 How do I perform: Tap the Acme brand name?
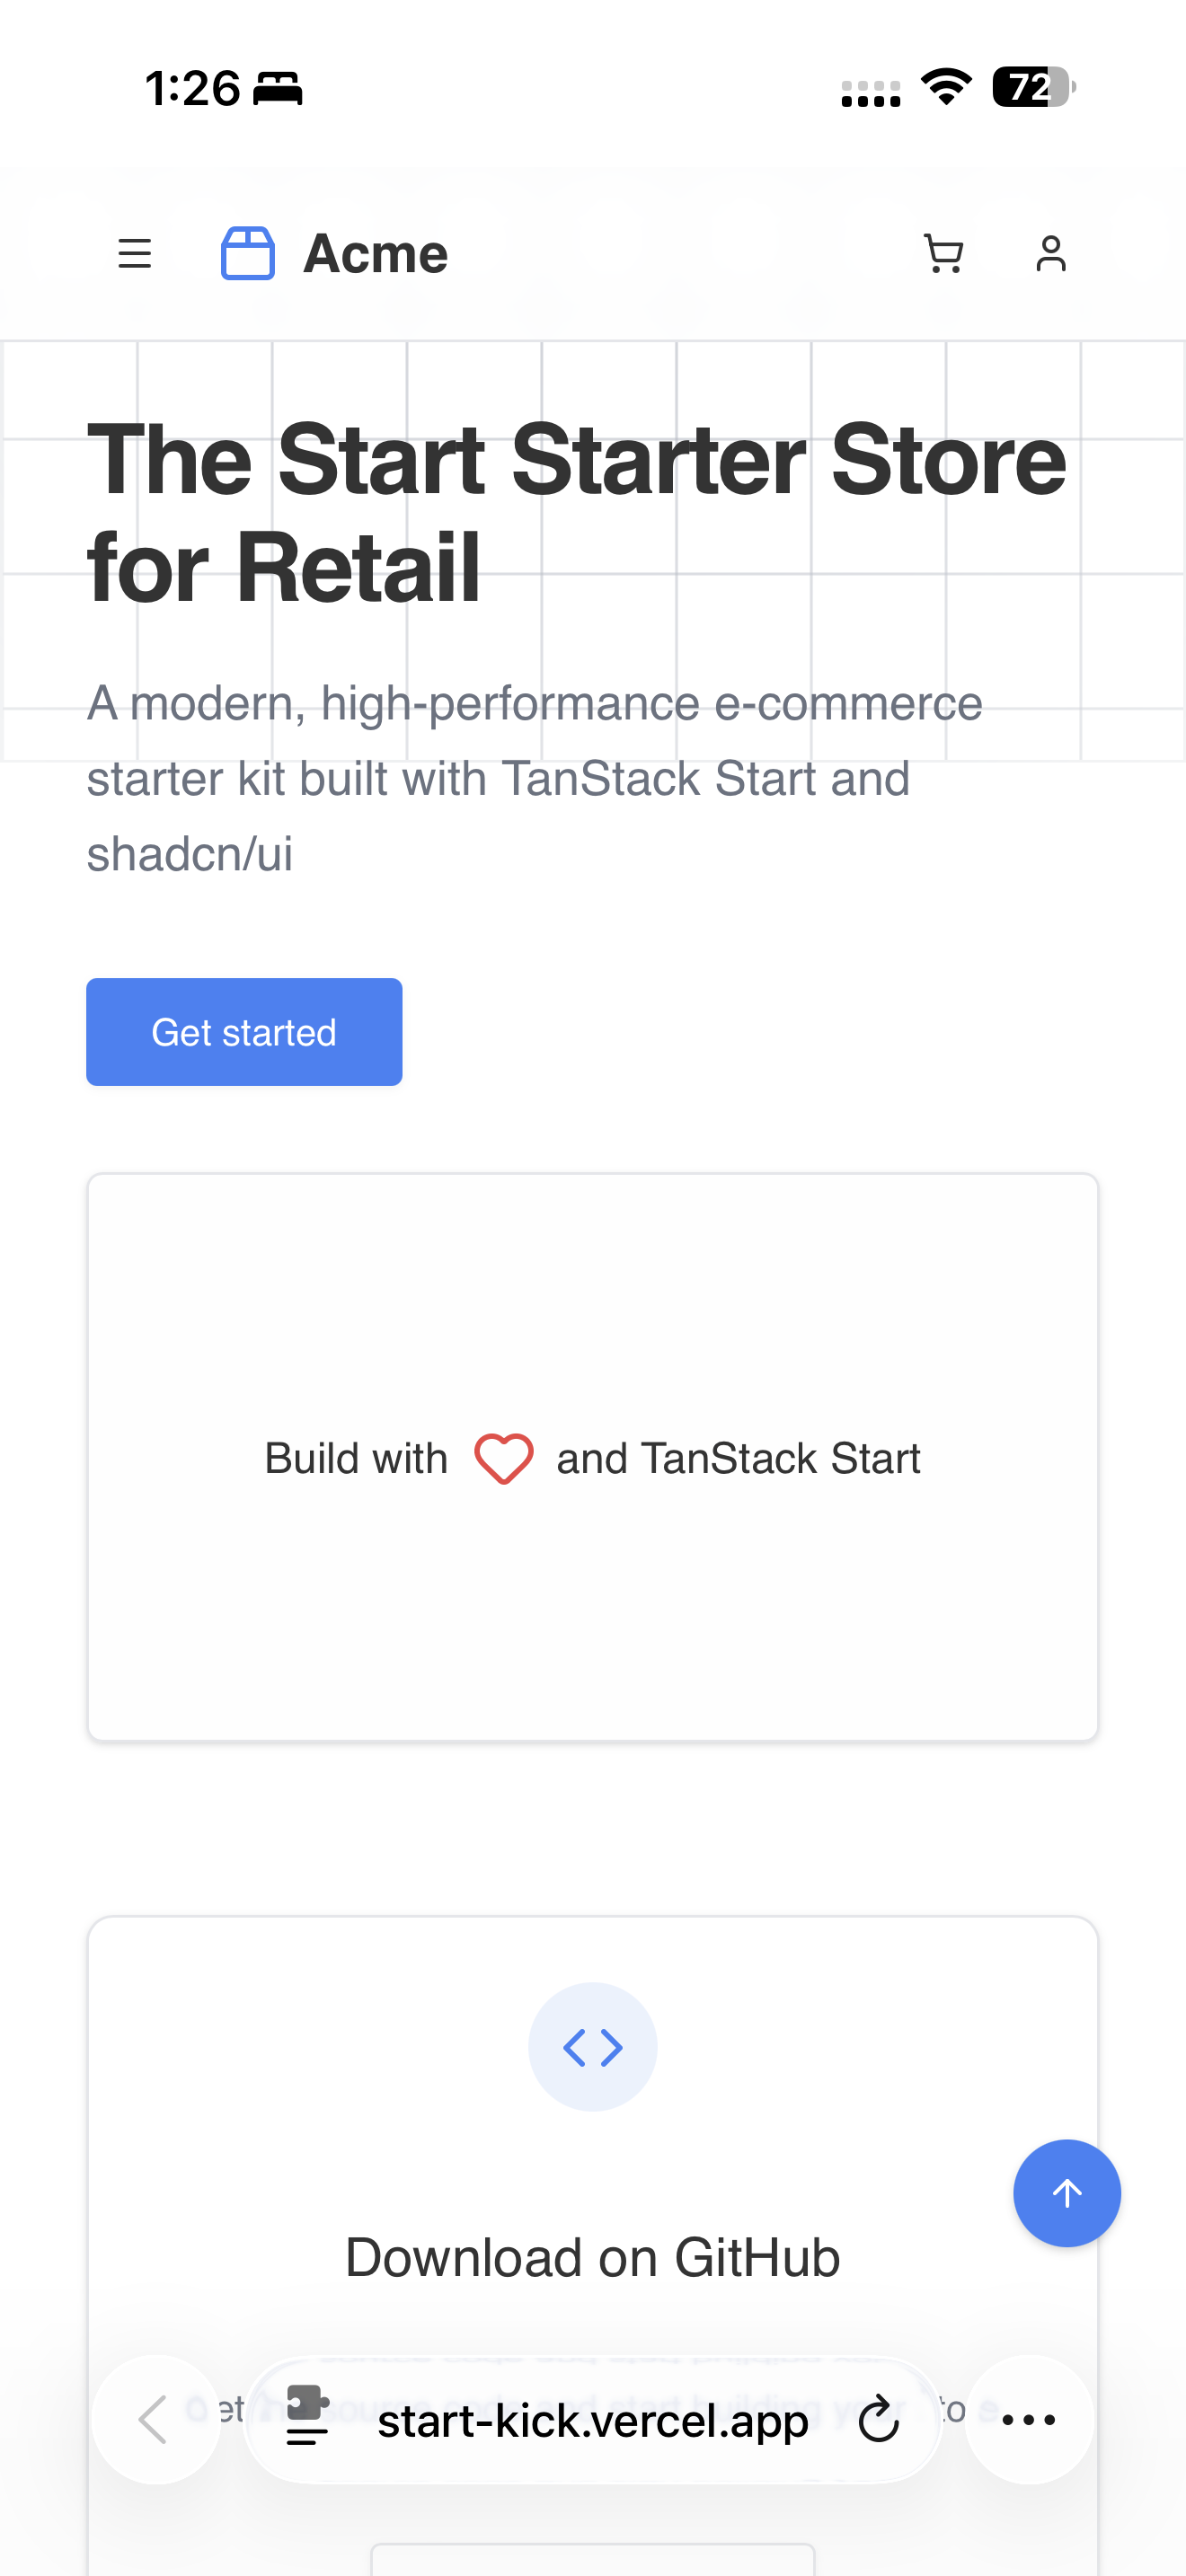point(375,254)
